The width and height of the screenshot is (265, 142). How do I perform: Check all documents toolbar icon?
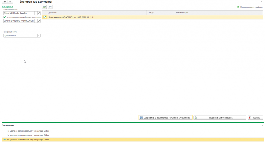click(44, 7)
